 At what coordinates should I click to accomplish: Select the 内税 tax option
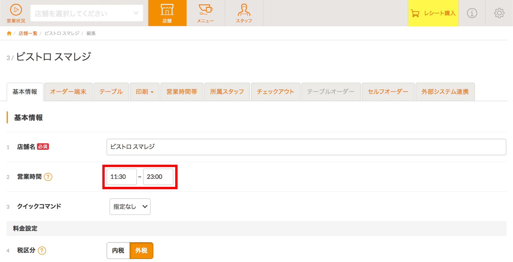118,250
